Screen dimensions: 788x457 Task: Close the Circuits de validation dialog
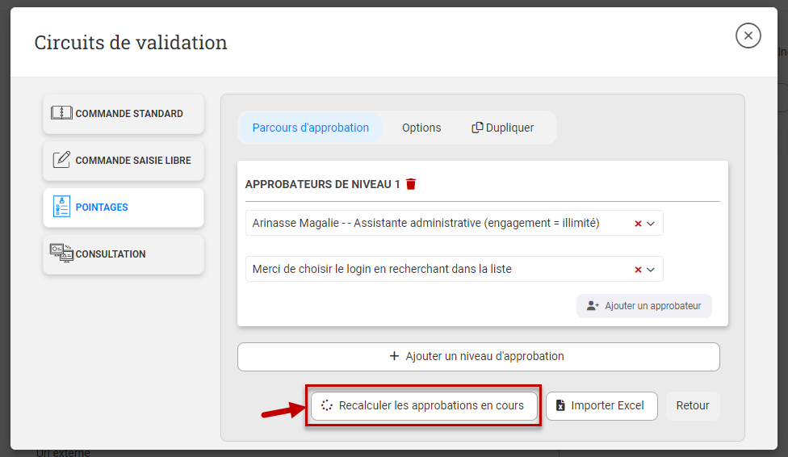click(x=748, y=36)
